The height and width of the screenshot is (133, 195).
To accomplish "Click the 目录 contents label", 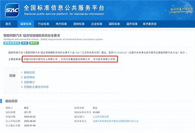I will click(12, 76).
